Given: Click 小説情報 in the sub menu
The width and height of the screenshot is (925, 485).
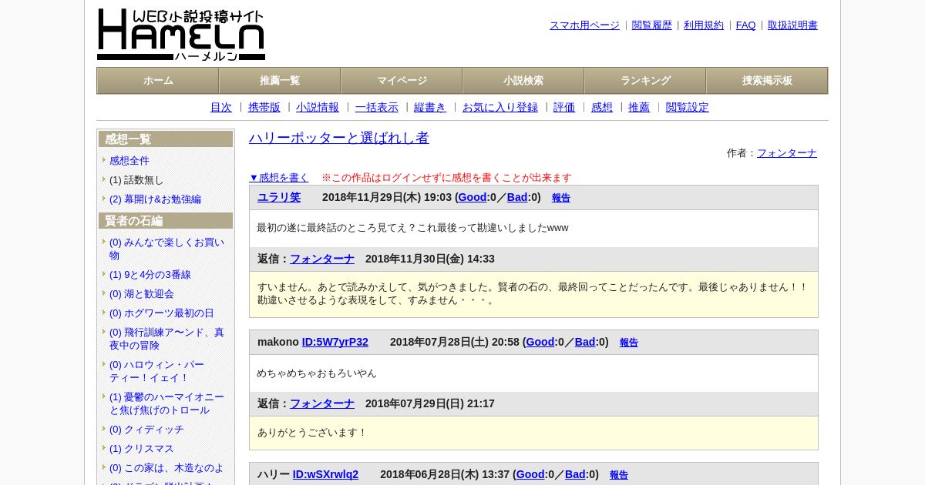Looking at the screenshot, I should point(318,108).
